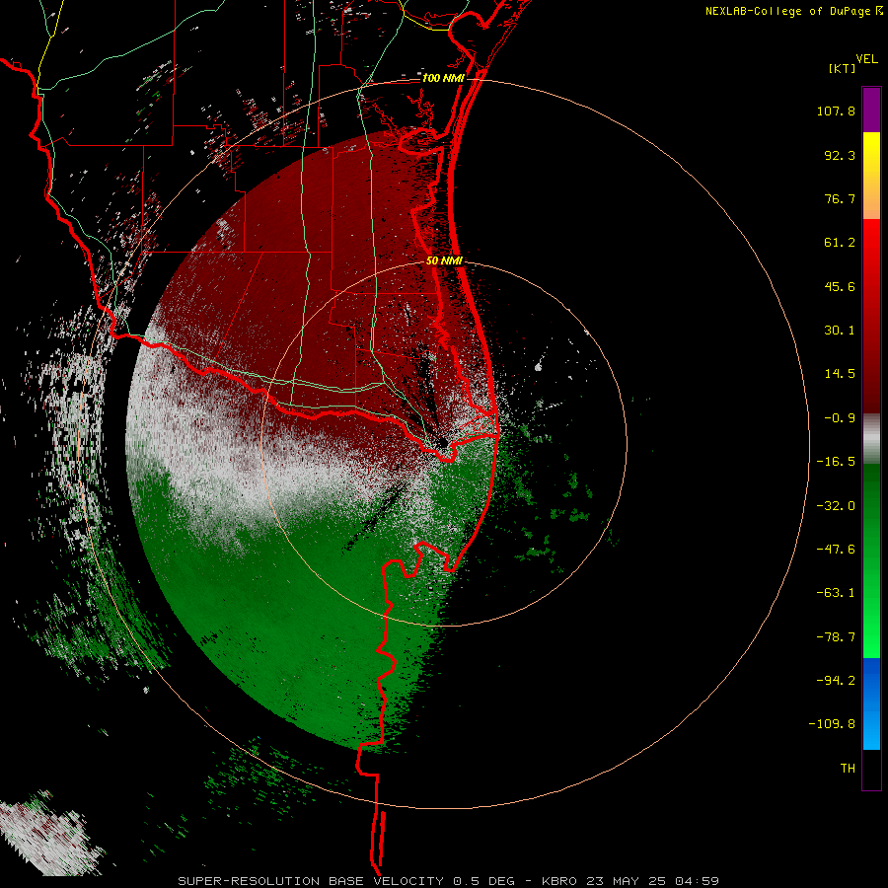Click the 107.8 legend value
This screenshot has width=888, height=888.
tap(836, 111)
